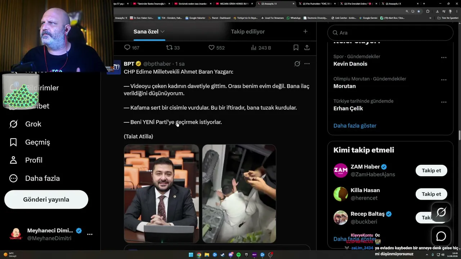The height and width of the screenshot is (259, 461).
Task: Share the post via the share icon
Action: pos(307,47)
